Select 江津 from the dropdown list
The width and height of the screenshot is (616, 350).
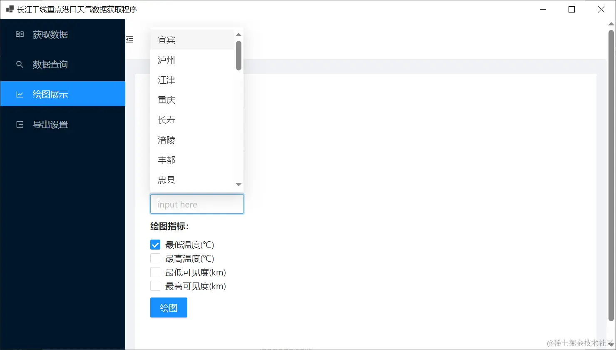[192, 80]
